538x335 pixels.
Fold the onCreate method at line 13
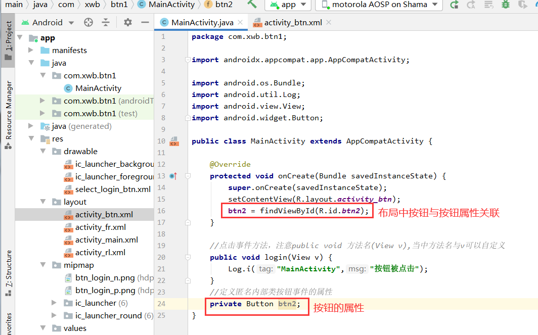click(188, 176)
